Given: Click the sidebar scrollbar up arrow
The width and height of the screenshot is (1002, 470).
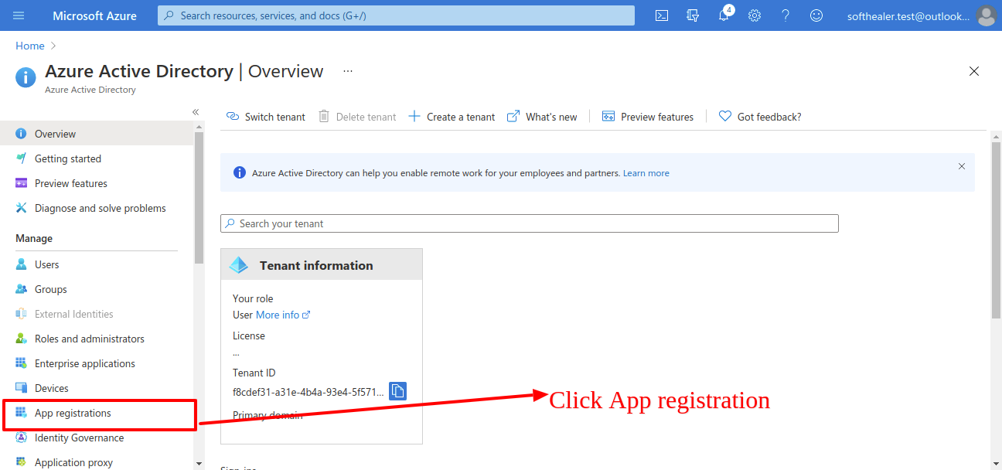Looking at the screenshot, I should tap(199, 126).
